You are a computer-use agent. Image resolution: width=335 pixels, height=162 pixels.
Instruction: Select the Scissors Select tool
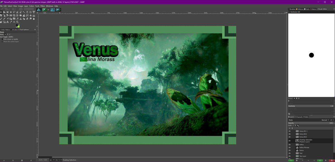pos(17,12)
